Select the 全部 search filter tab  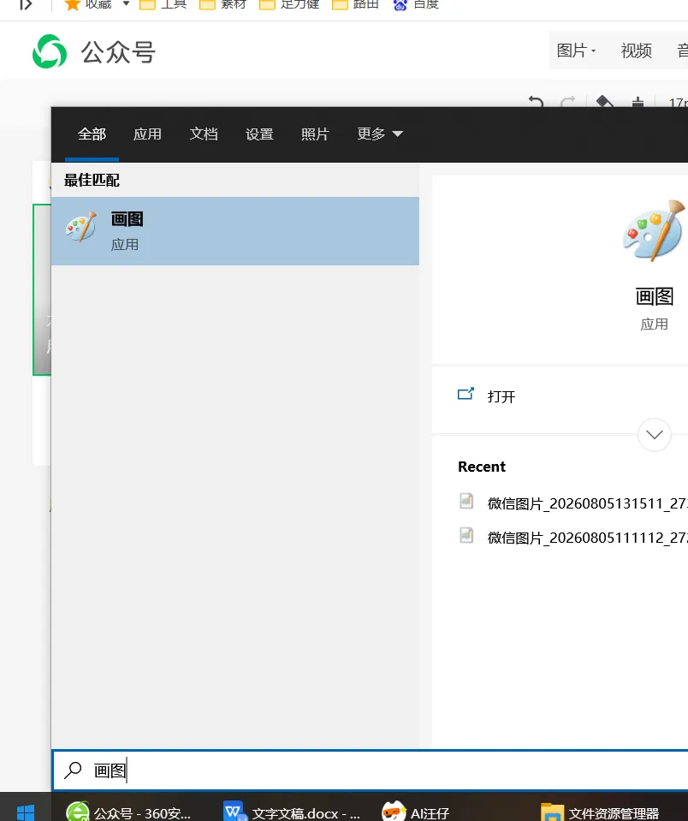tap(92, 134)
